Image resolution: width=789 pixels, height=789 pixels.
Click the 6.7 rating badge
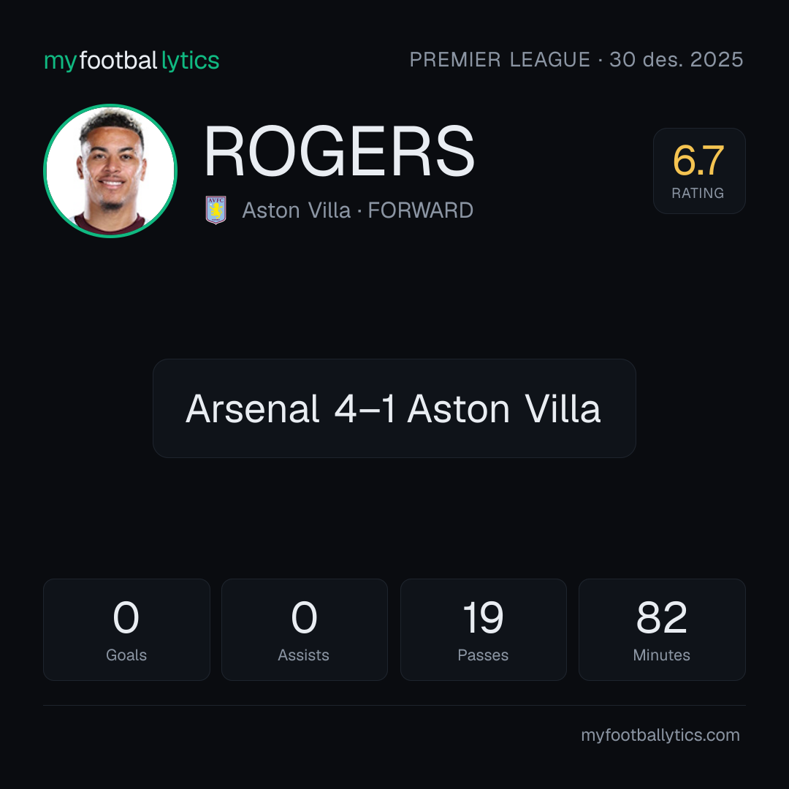pos(699,170)
